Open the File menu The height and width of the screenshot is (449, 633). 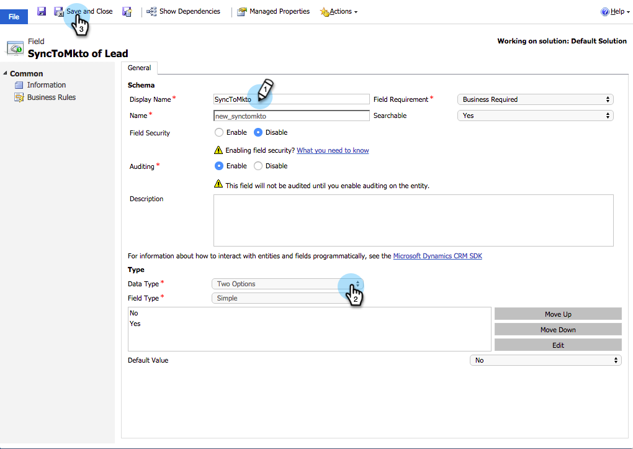14,17
